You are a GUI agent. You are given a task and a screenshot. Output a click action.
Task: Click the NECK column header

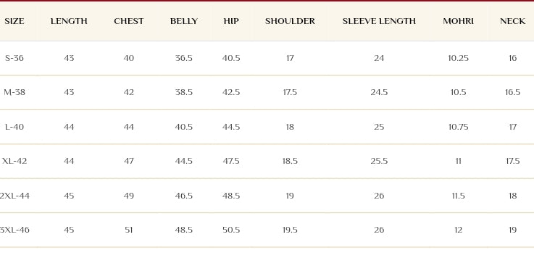point(512,21)
